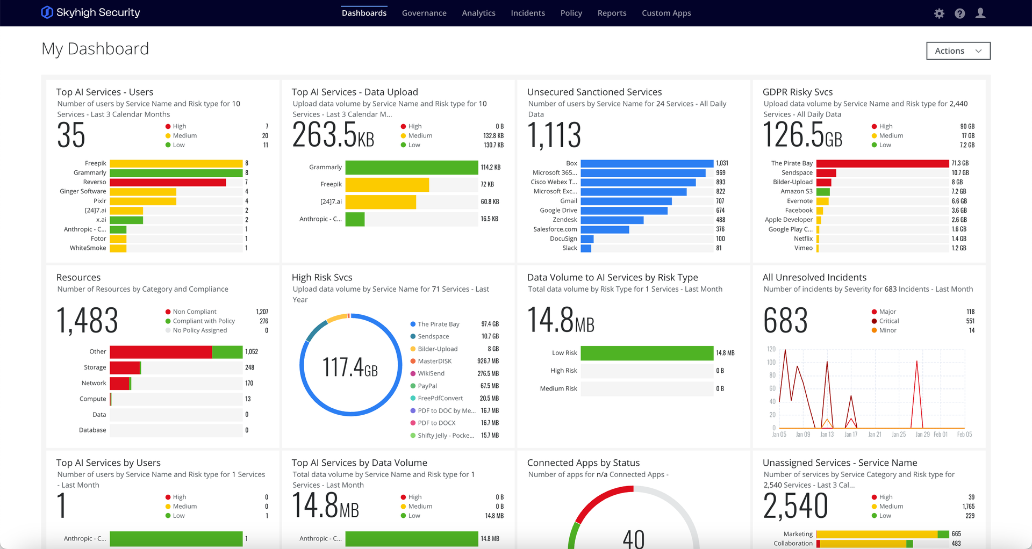The width and height of the screenshot is (1032, 549).
Task: Open the Custom Apps menu
Action: 666,13
